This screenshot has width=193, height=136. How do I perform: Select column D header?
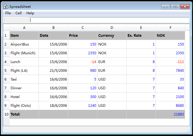pyautogui.click(x=112, y=27)
